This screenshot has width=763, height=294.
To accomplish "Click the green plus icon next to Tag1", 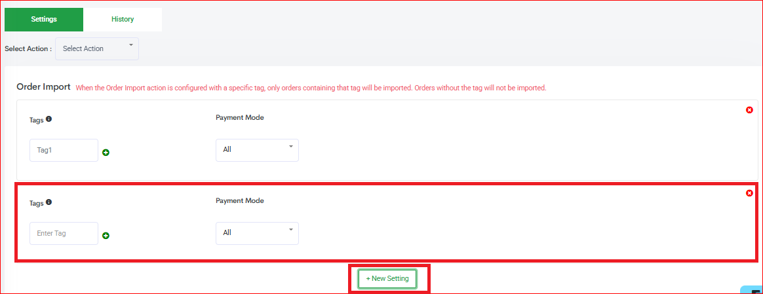I will click(106, 153).
